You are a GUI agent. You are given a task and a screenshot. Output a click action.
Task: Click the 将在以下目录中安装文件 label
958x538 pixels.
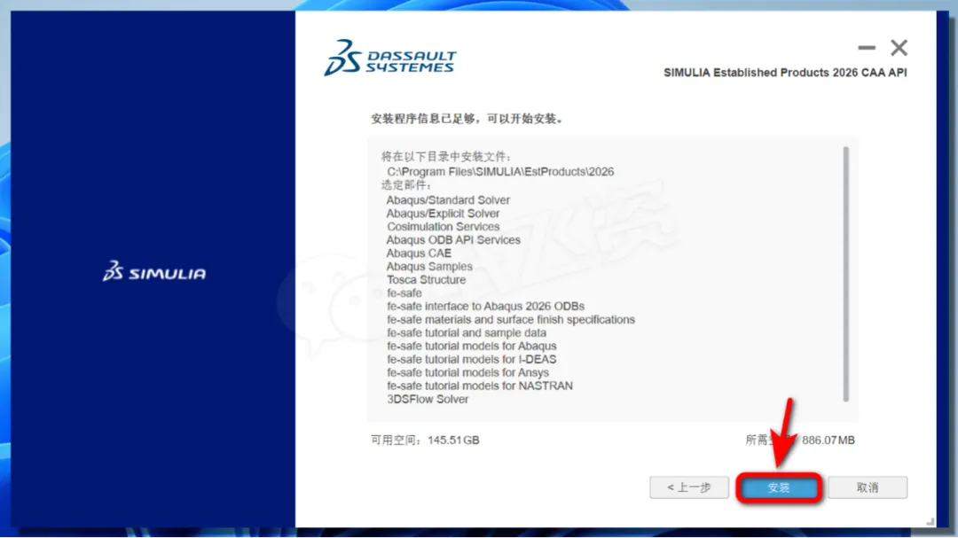(x=446, y=157)
